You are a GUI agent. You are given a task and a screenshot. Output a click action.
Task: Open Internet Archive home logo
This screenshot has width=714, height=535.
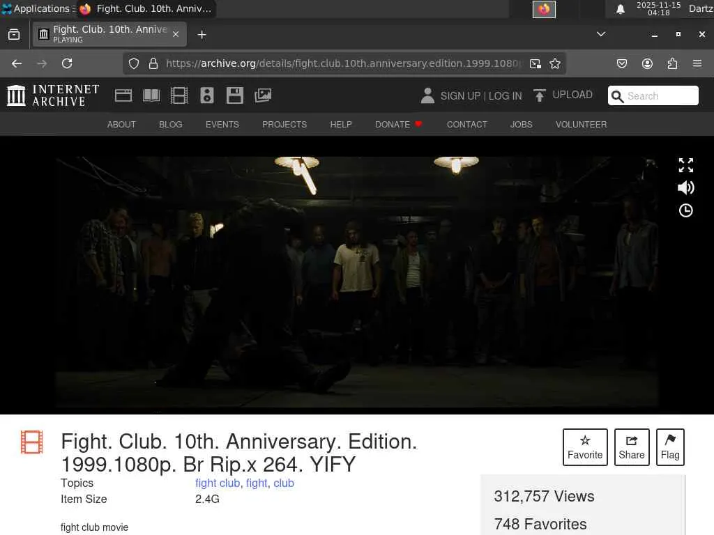point(53,95)
